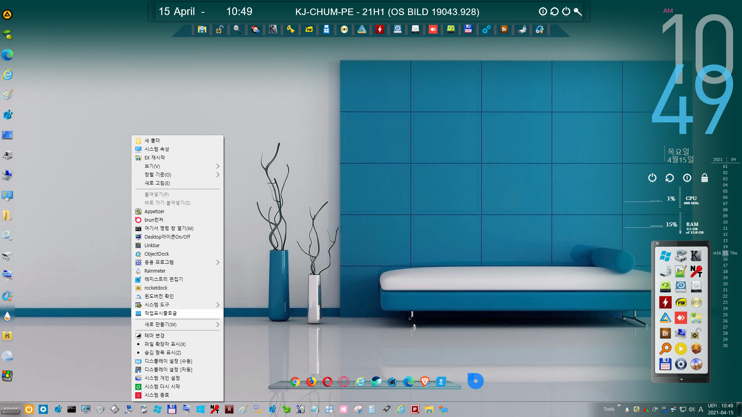Click the blue circle button beside the browser dock
The height and width of the screenshot is (417, 742).
pyautogui.click(x=475, y=381)
